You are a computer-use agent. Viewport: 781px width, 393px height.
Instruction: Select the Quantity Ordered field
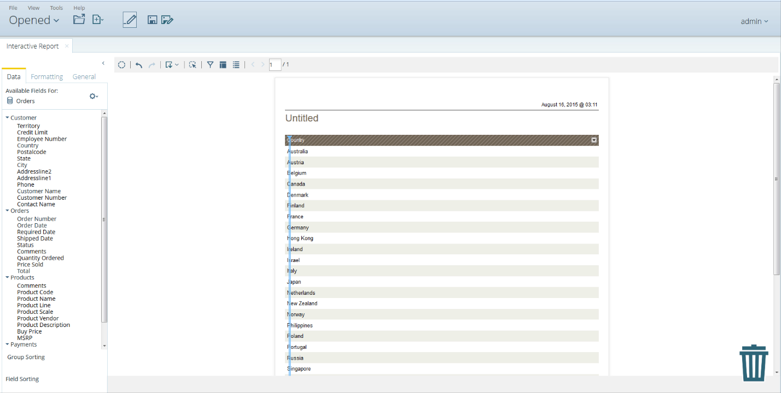tap(40, 258)
